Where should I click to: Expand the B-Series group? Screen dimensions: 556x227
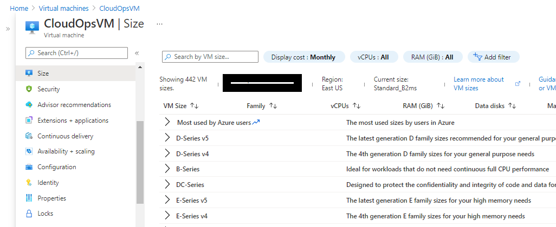pyautogui.click(x=167, y=169)
